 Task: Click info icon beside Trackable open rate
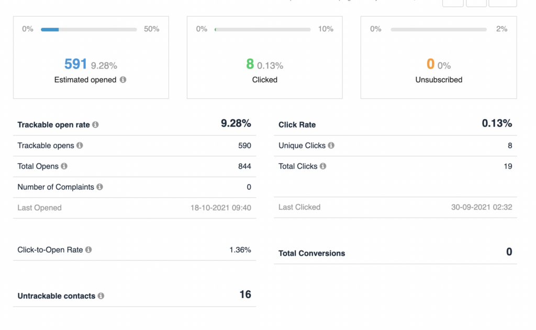point(95,125)
